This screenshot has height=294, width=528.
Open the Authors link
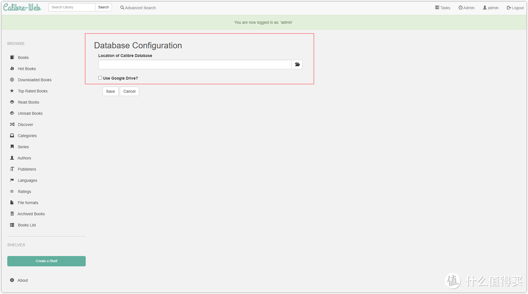[x=24, y=158]
